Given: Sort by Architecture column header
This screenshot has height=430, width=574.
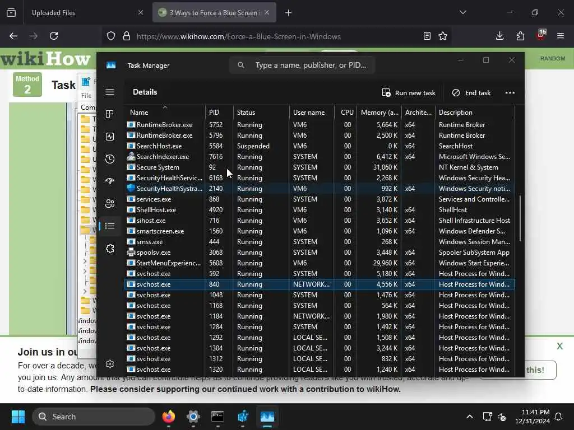Looking at the screenshot, I should [x=418, y=112].
